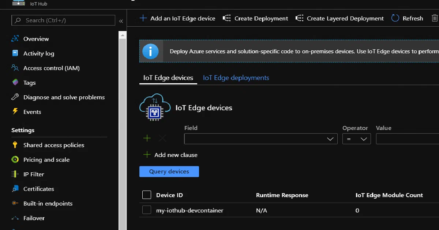
Task: Click the Value input field
Action: (408, 139)
